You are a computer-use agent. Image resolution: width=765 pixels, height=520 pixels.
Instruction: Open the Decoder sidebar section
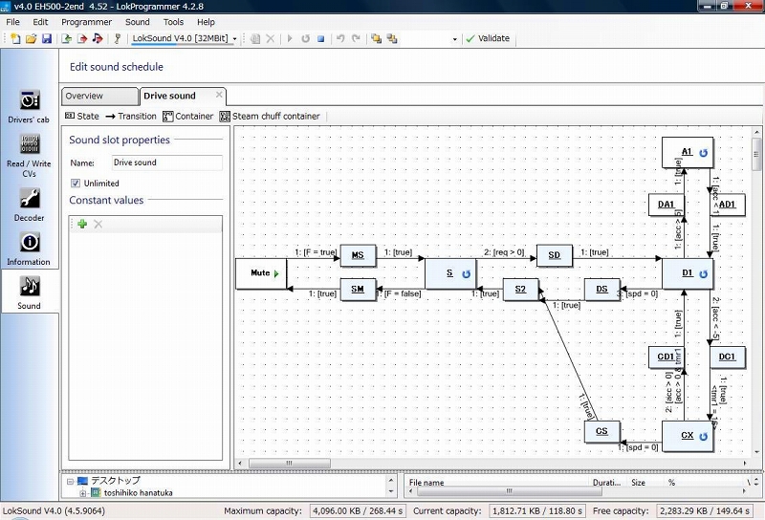[x=29, y=205]
